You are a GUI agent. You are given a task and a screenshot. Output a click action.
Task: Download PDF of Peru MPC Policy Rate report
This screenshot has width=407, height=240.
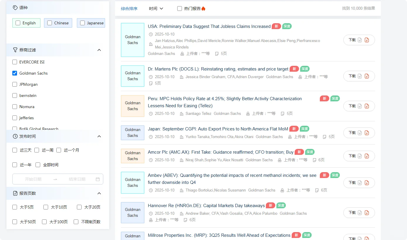[x=367, y=106]
